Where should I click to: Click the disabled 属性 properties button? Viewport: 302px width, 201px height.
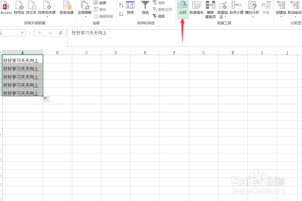point(100,9)
